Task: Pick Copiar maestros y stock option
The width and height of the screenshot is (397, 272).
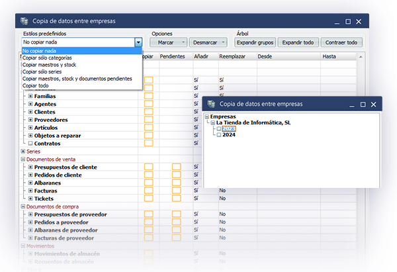Action: click(50, 65)
